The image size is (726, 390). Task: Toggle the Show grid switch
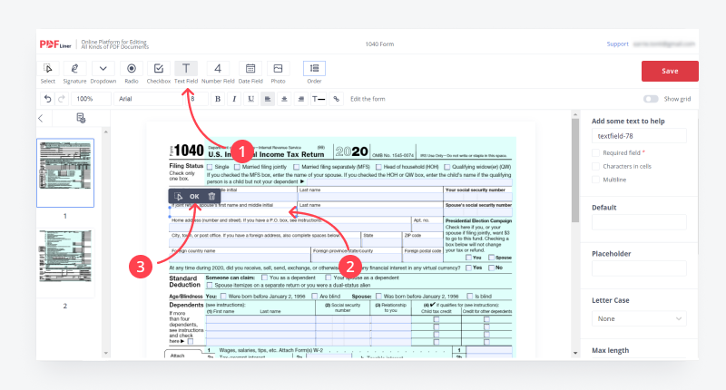pos(651,99)
